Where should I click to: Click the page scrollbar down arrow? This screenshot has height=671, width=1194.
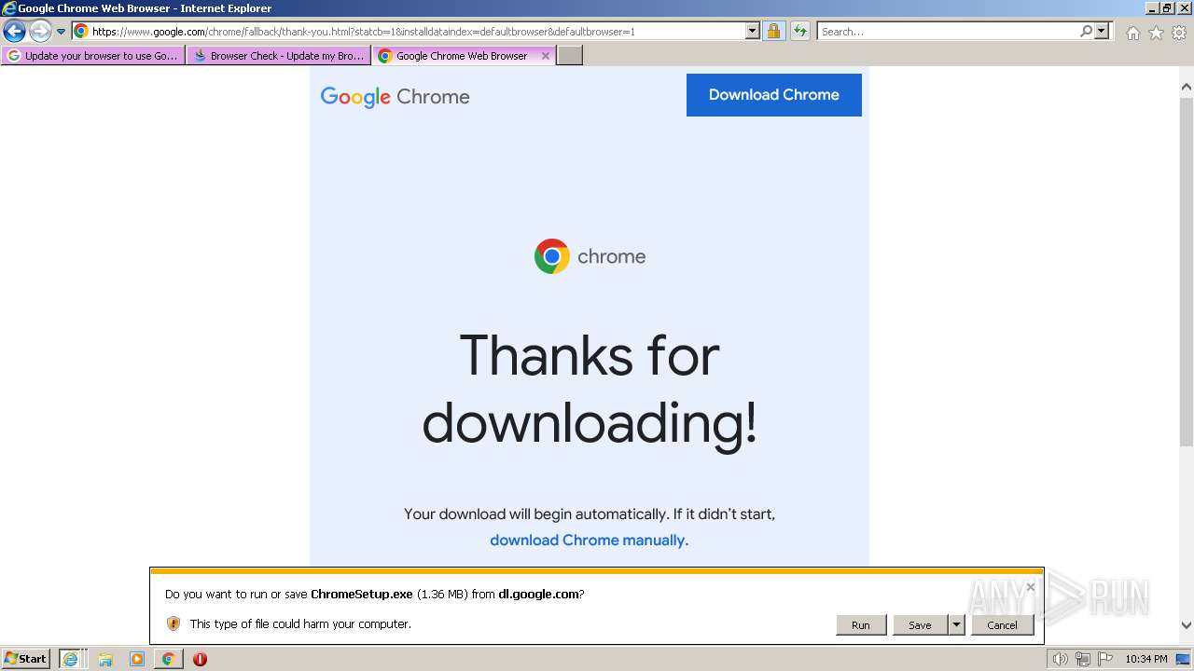coord(1186,625)
